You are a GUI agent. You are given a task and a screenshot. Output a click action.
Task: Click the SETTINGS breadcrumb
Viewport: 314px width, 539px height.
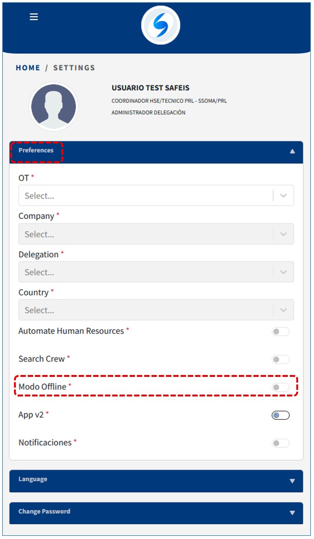pos(74,68)
